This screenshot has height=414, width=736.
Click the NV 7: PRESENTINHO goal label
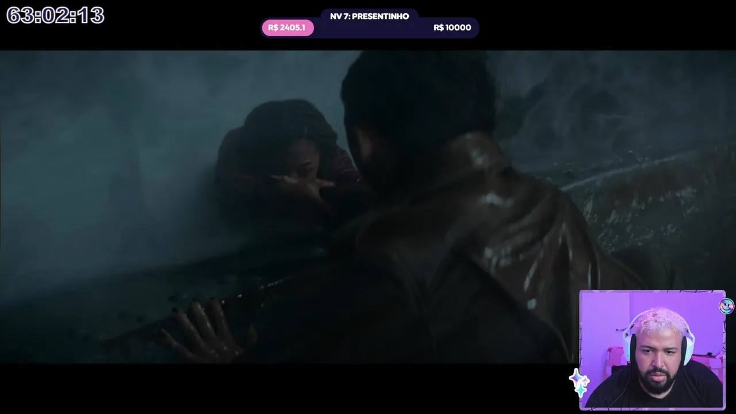[x=369, y=16]
